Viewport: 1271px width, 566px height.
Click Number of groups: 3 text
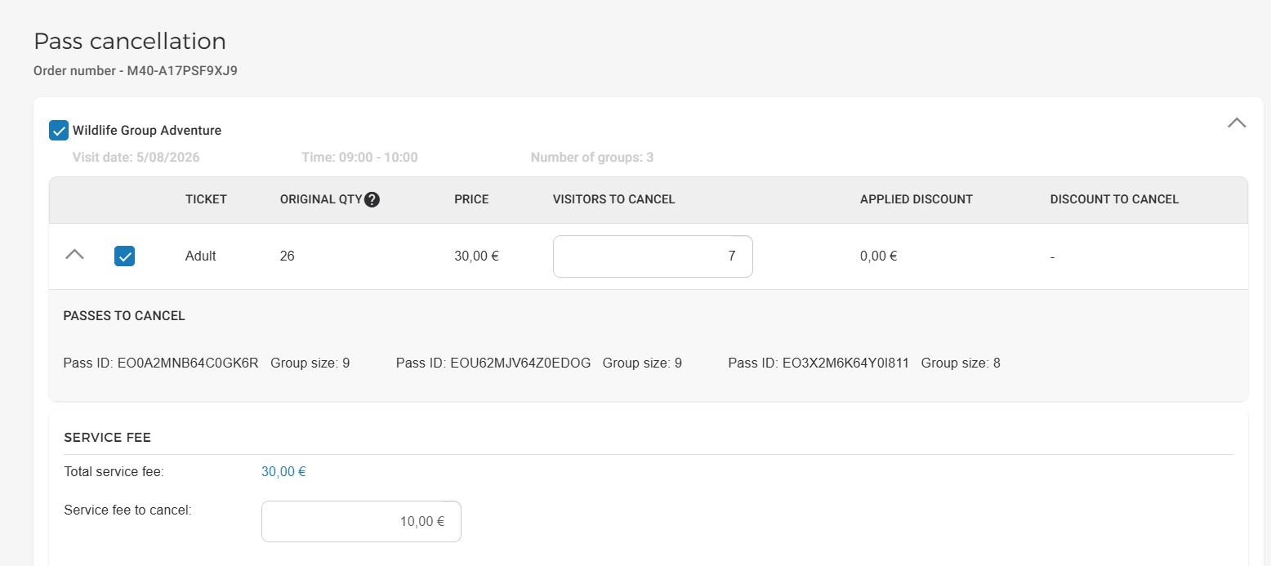pos(592,158)
